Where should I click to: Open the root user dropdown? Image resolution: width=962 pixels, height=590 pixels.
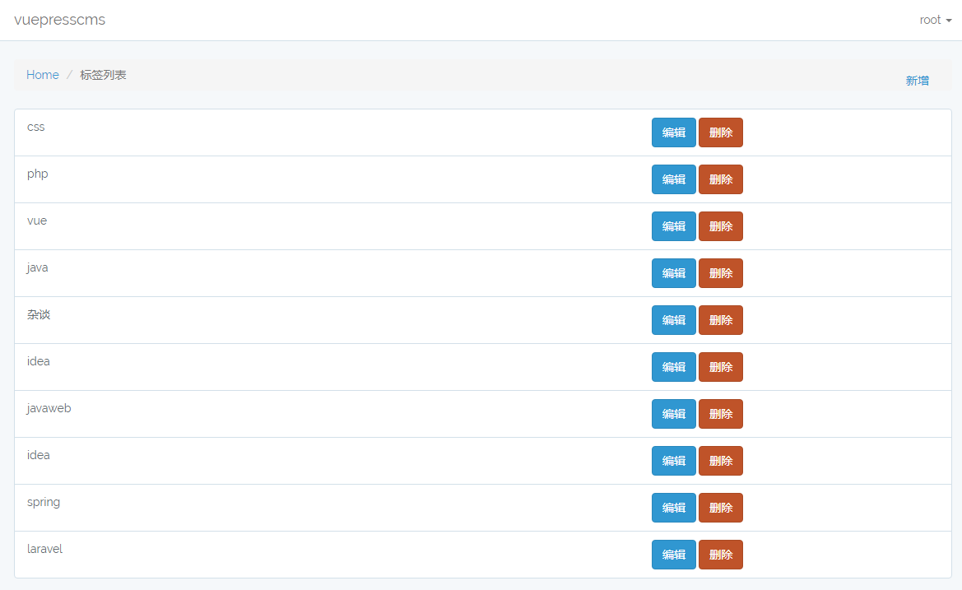pyautogui.click(x=935, y=20)
